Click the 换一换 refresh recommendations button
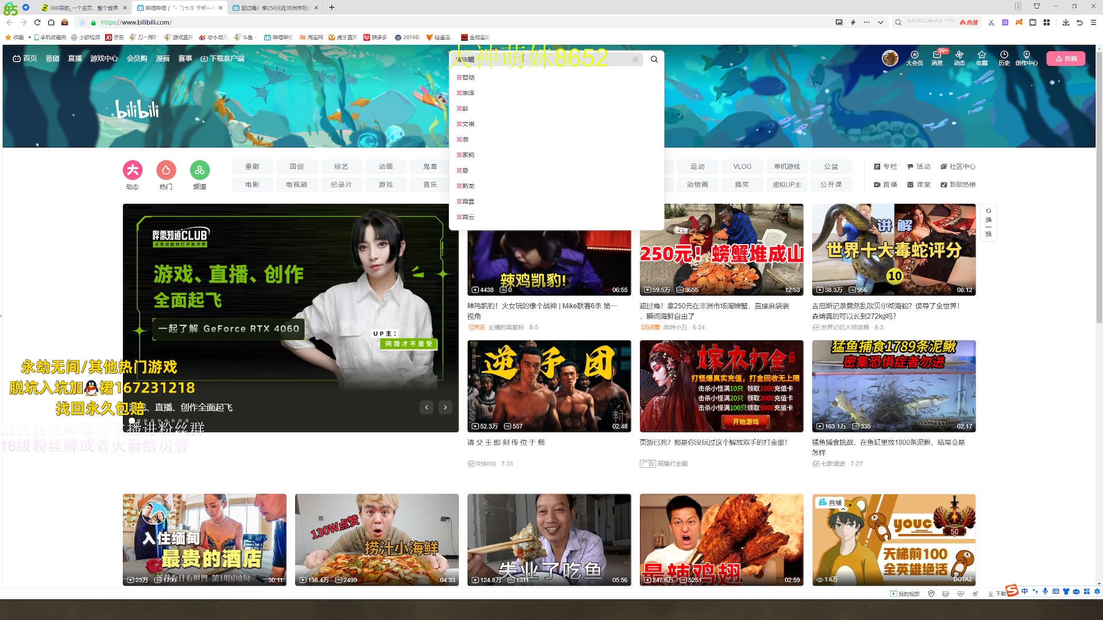Viewport: 1103px width, 620px height. [989, 223]
